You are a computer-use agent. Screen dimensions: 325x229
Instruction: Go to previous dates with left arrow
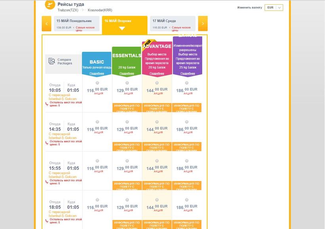pos(46,24)
